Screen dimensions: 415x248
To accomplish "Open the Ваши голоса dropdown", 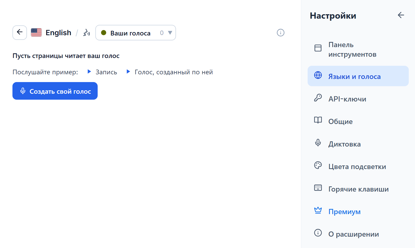I will click(136, 33).
